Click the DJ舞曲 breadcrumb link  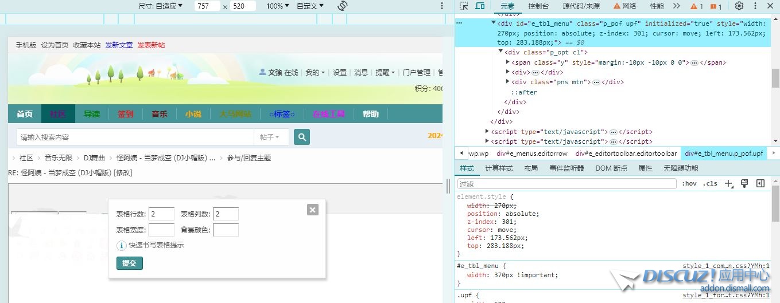94,158
